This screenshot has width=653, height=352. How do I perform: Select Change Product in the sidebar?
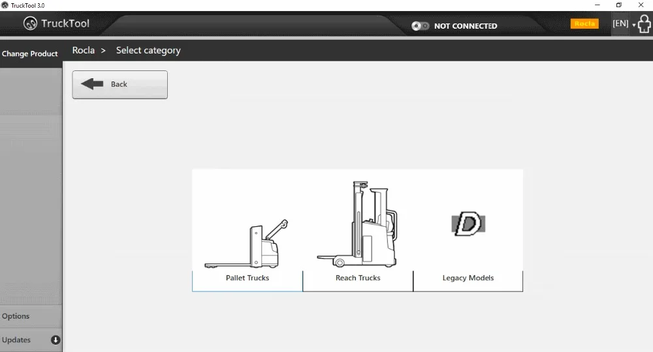(x=29, y=53)
